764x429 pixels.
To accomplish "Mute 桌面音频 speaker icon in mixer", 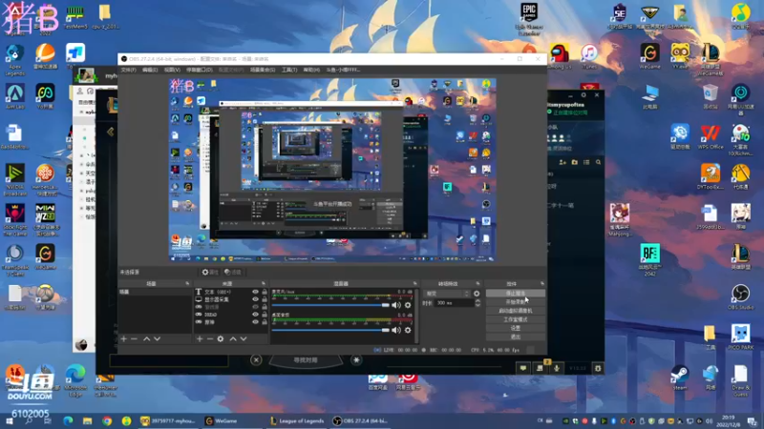I will point(396,330).
